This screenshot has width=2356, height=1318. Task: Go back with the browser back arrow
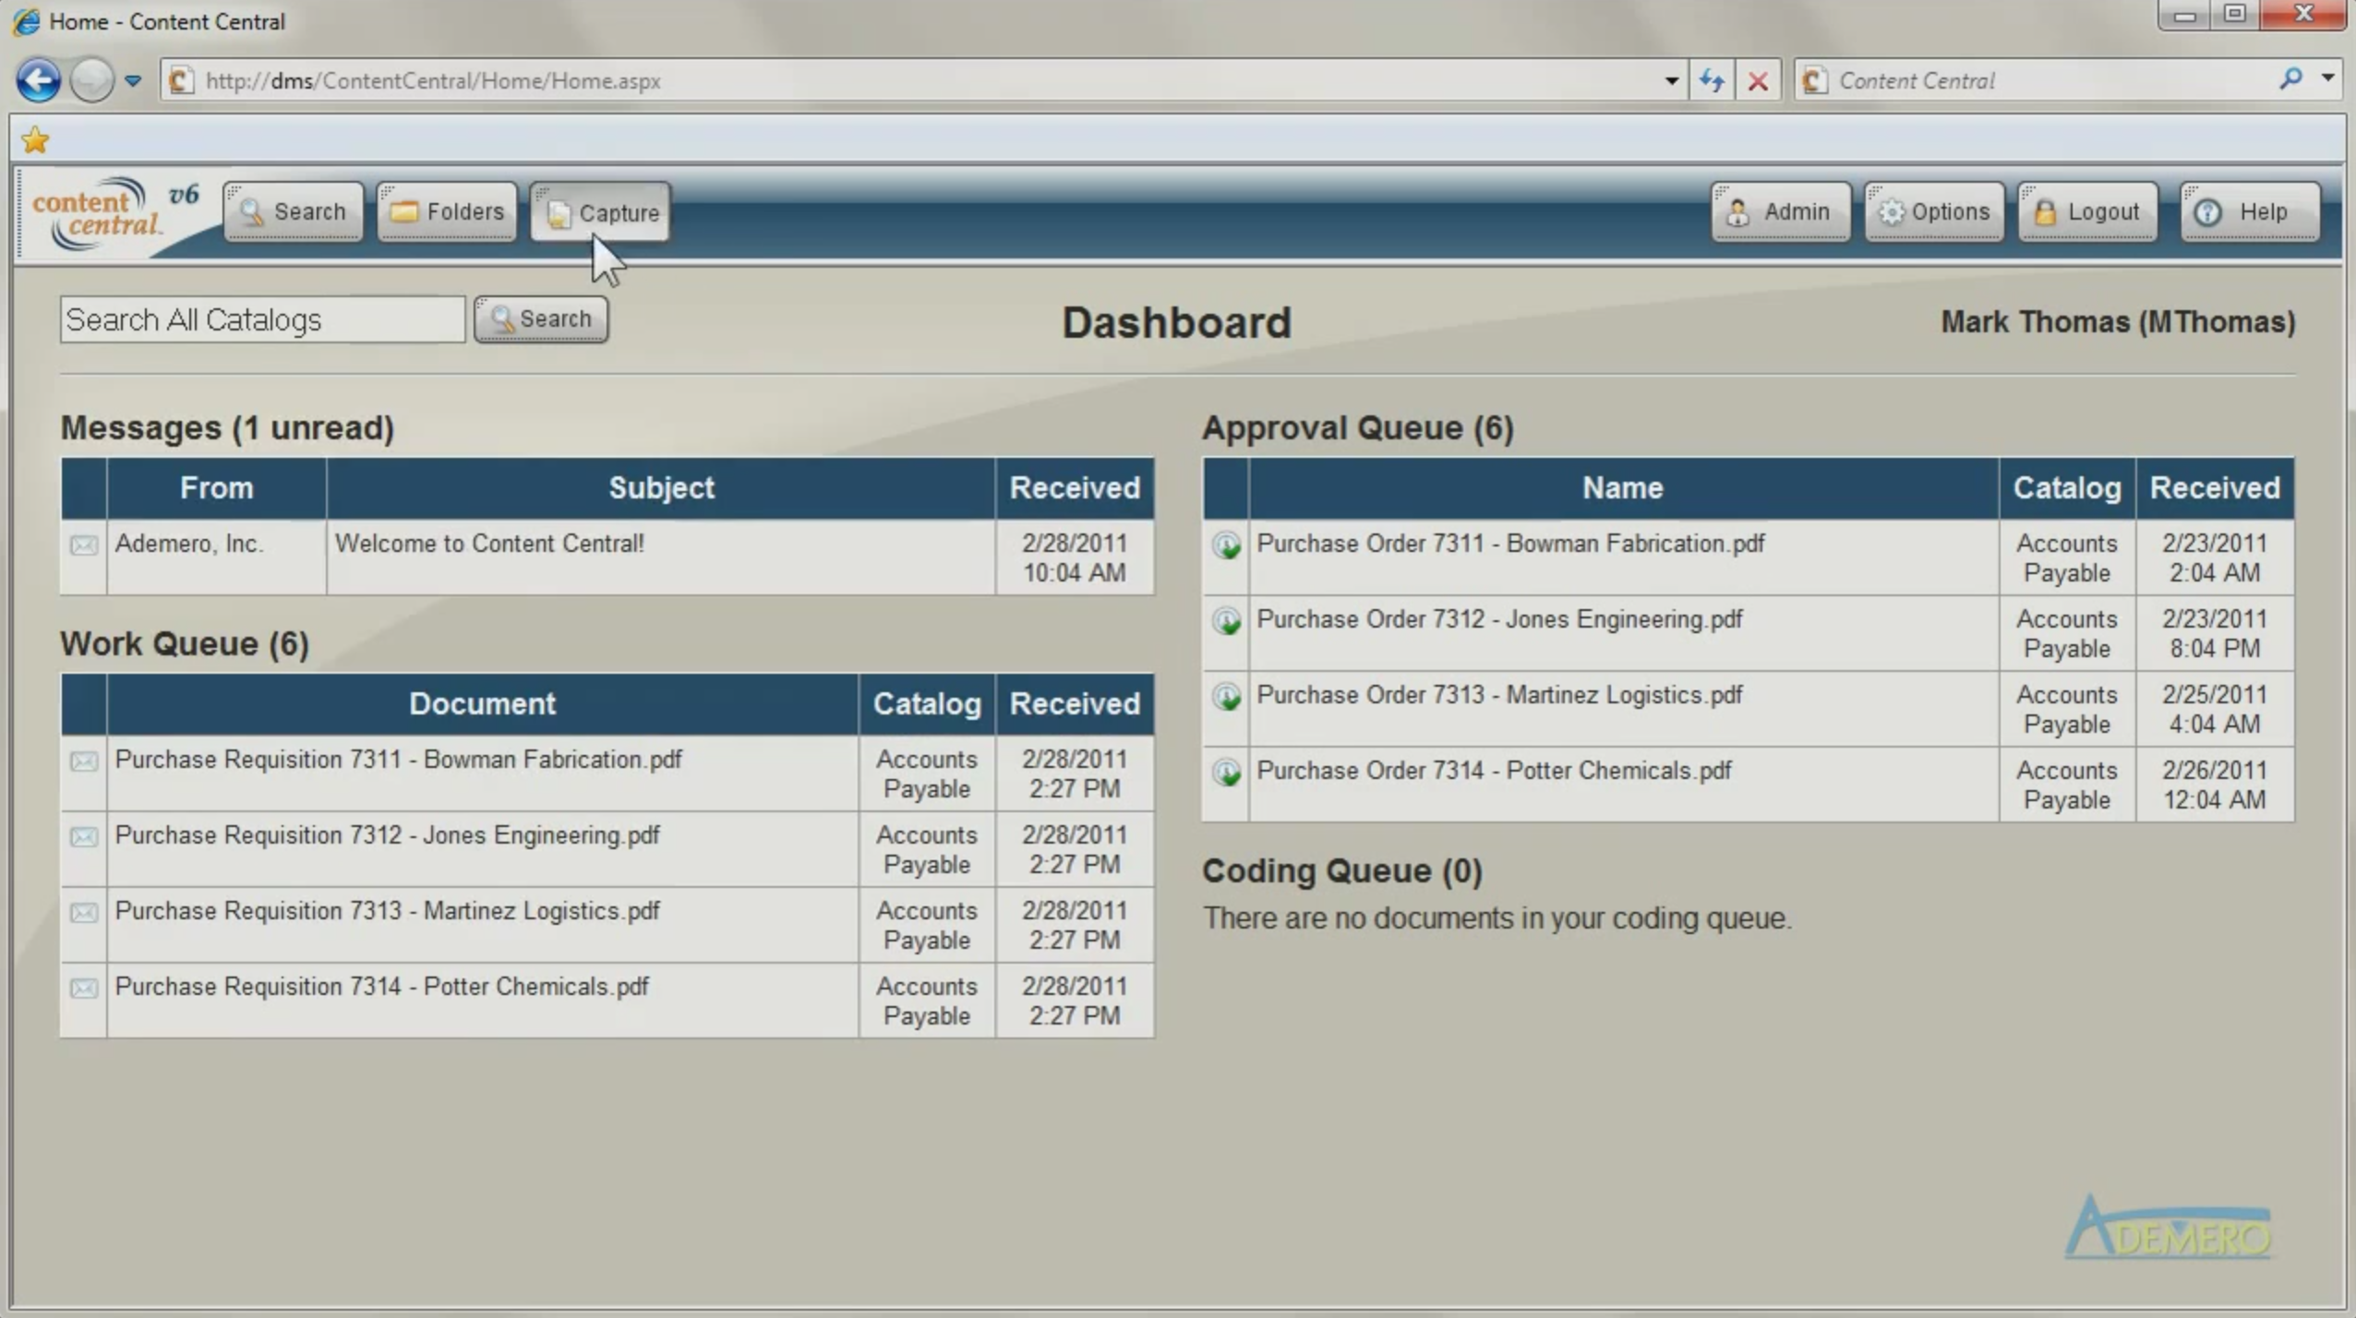pos(39,80)
